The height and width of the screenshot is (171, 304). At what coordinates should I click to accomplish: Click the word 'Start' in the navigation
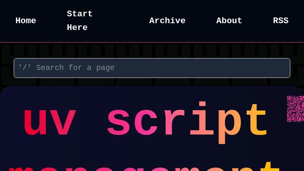tap(79, 14)
